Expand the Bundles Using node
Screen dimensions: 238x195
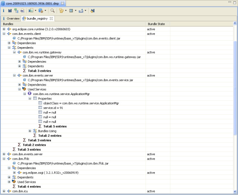pyautogui.click(x=30, y=131)
